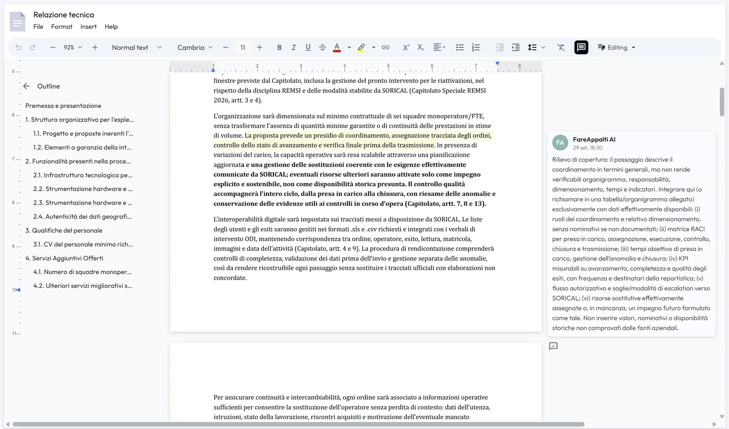This screenshot has width=729, height=429.
Task: Toggle Bold formatting
Action: coord(279,47)
